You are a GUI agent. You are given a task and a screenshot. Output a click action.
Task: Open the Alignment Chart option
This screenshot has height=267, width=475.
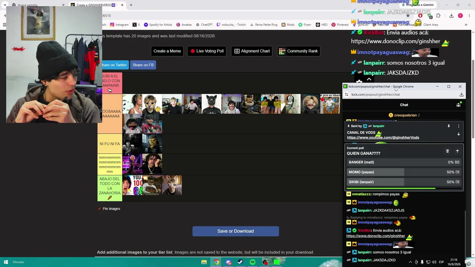tap(252, 51)
